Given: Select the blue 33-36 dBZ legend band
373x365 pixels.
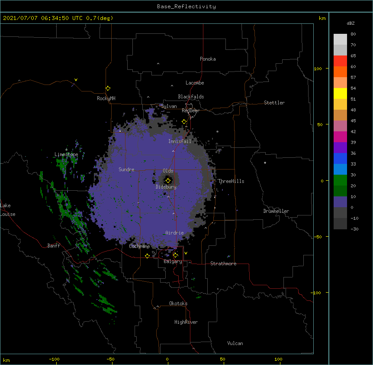Looking at the screenshot, I should 340,158.
